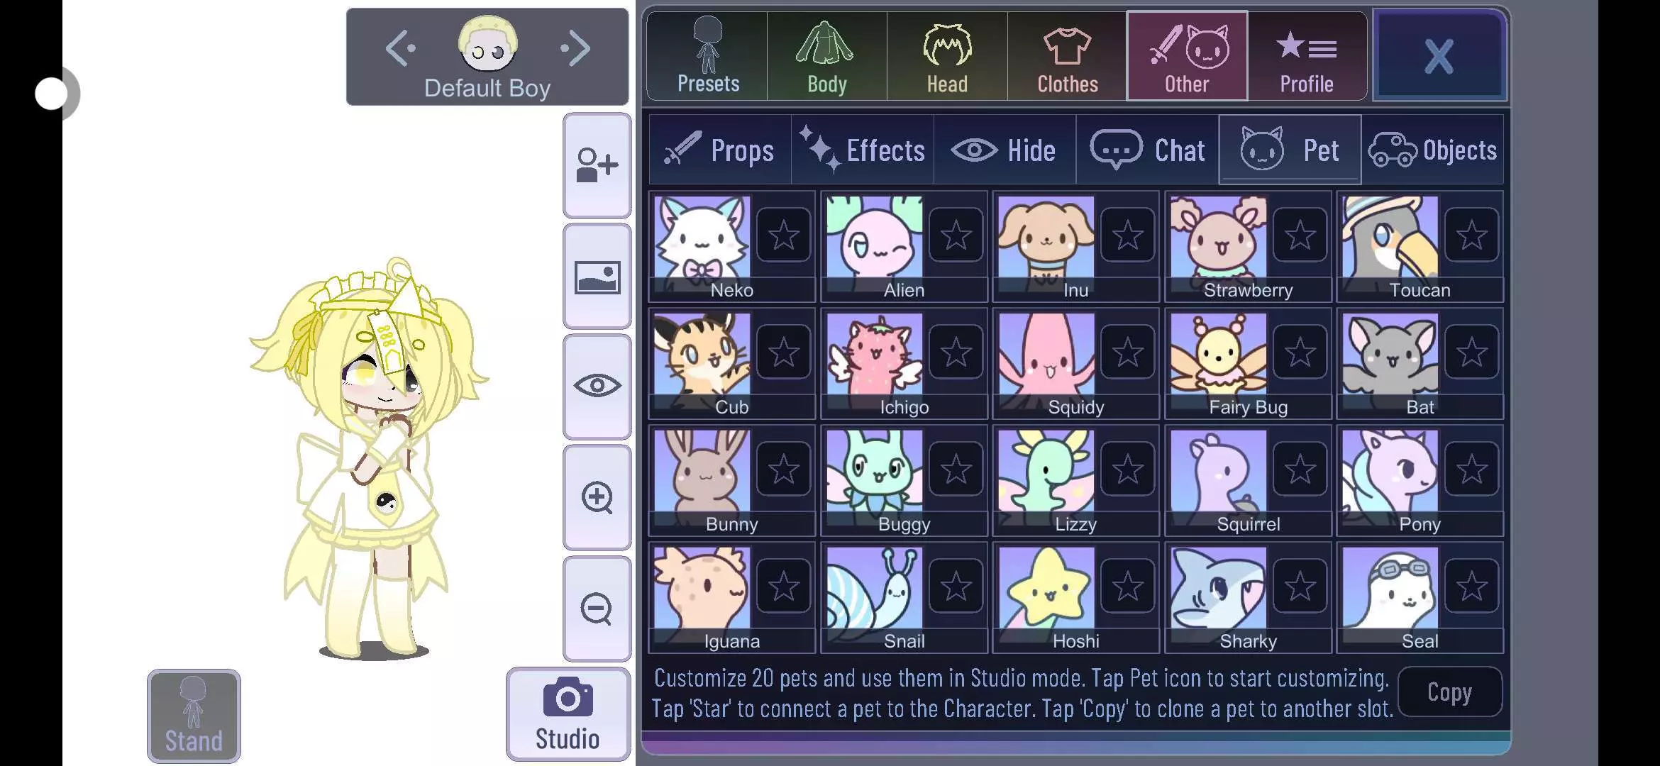Close the panel with X button
1660x766 pixels.
click(x=1439, y=57)
